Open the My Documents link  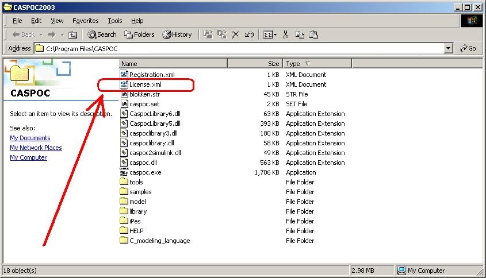pos(30,138)
